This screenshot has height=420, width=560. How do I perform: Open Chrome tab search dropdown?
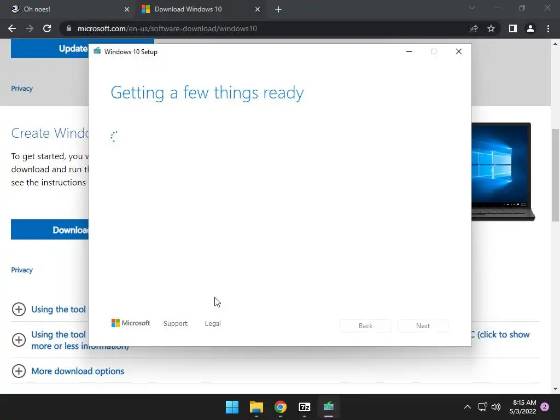(472, 8)
